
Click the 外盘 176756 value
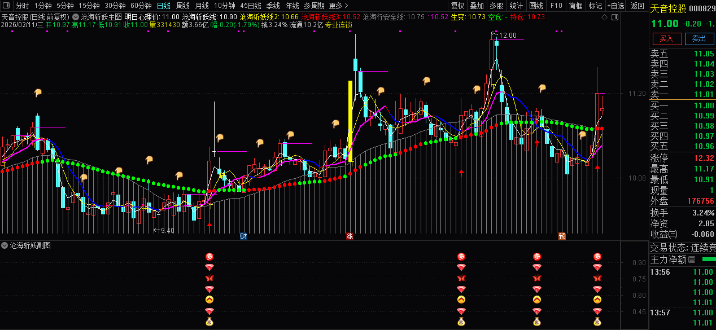coord(700,201)
